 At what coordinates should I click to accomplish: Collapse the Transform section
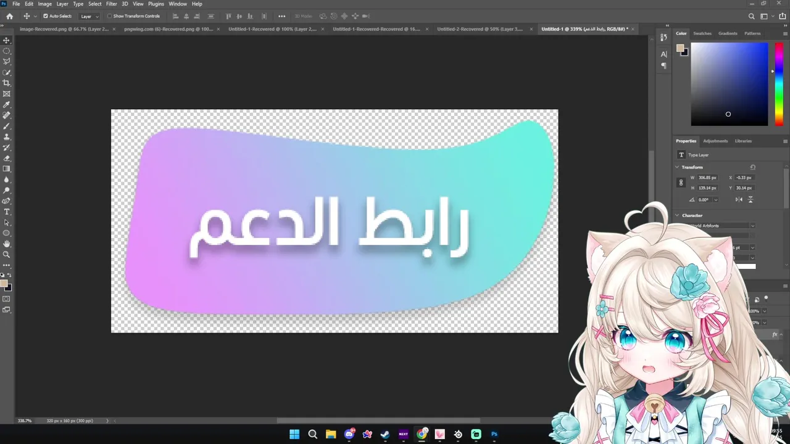[x=677, y=167]
